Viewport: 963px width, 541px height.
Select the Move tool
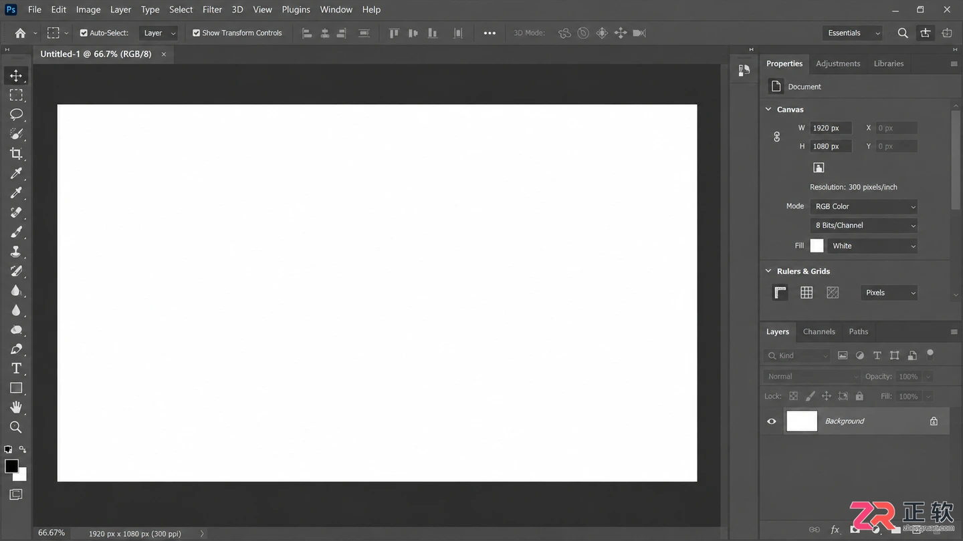pyautogui.click(x=16, y=75)
